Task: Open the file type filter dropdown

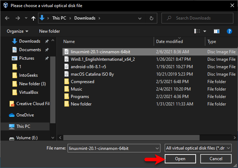Action: [198, 148]
